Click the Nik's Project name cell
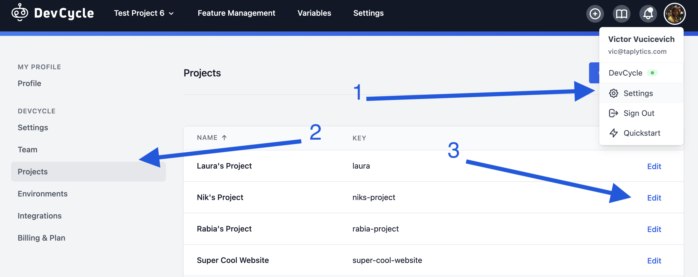The width and height of the screenshot is (698, 277). [x=220, y=197]
